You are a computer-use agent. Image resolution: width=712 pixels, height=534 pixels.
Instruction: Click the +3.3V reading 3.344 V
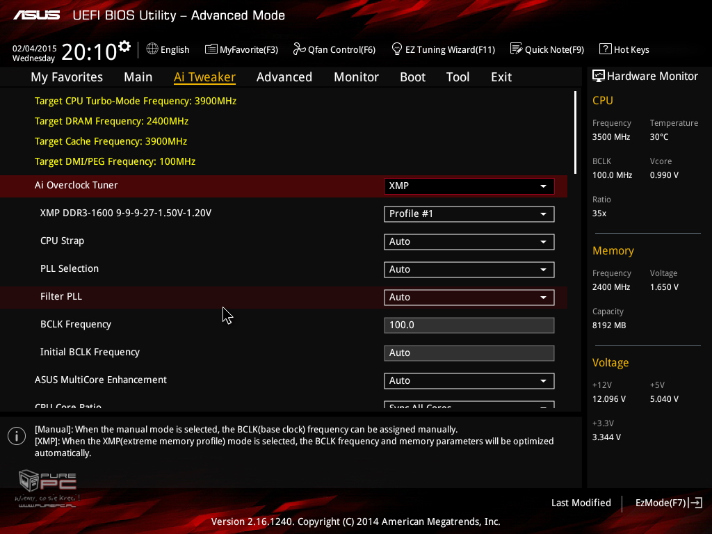click(606, 437)
